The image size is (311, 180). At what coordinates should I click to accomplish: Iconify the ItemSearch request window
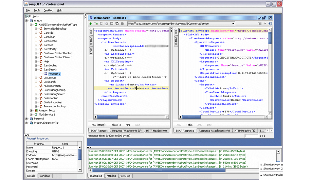click(260, 18)
